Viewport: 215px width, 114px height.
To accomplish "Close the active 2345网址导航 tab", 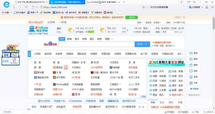I will 83,2.
